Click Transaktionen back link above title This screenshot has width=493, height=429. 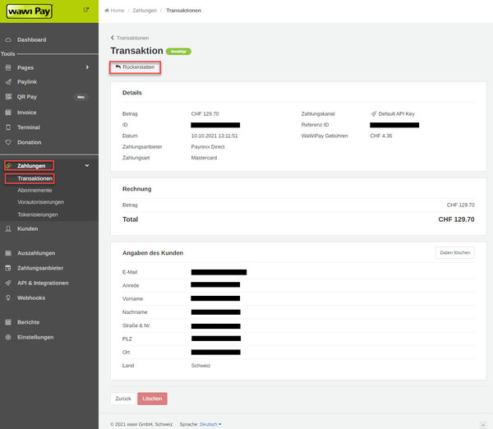click(x=132, y=38)
